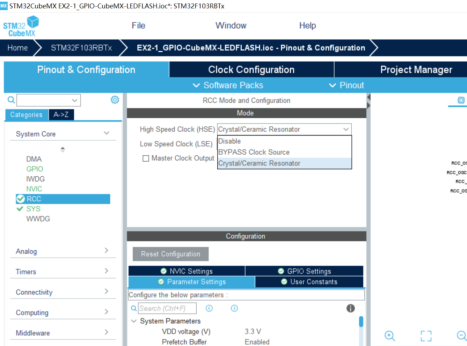This screenshot has height=346, width=467.
Task: Click the EX2-1_GPIO-CubeMX-LEDFLASH.ioc breadcrumb
Action: [x=251, y=48]
